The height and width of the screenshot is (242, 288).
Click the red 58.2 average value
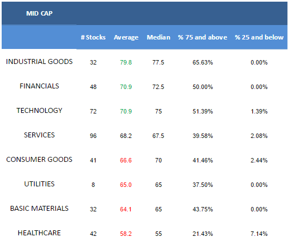pos(126,234)
